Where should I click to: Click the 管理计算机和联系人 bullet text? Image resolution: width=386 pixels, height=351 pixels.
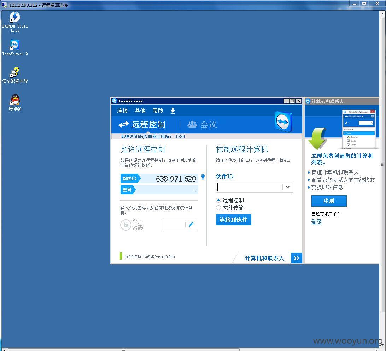point(335,172)
